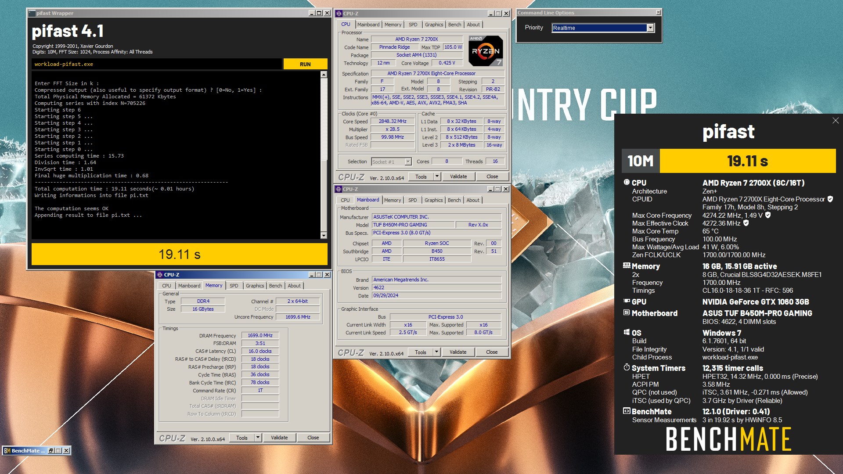Screen dimensions: 843x474
Task: Open Mainboard tab in Memory CPU-Z window
Action: pyautogui.click(x=189, y=286)
